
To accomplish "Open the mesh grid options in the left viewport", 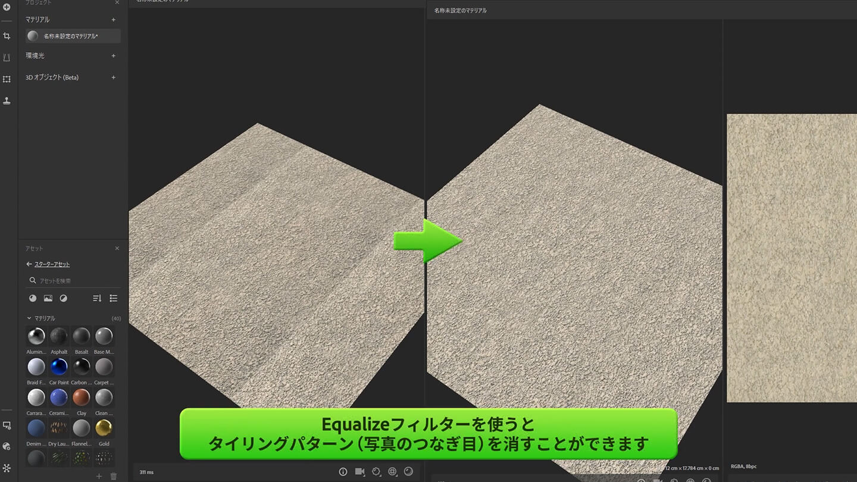I will point(392,471).
